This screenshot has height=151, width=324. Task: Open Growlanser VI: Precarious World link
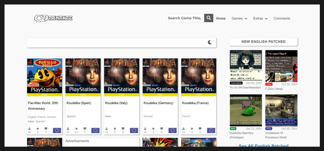276,135
